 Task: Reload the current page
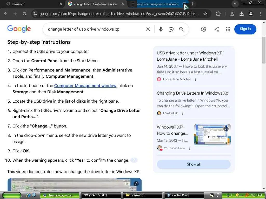point(24,14)
